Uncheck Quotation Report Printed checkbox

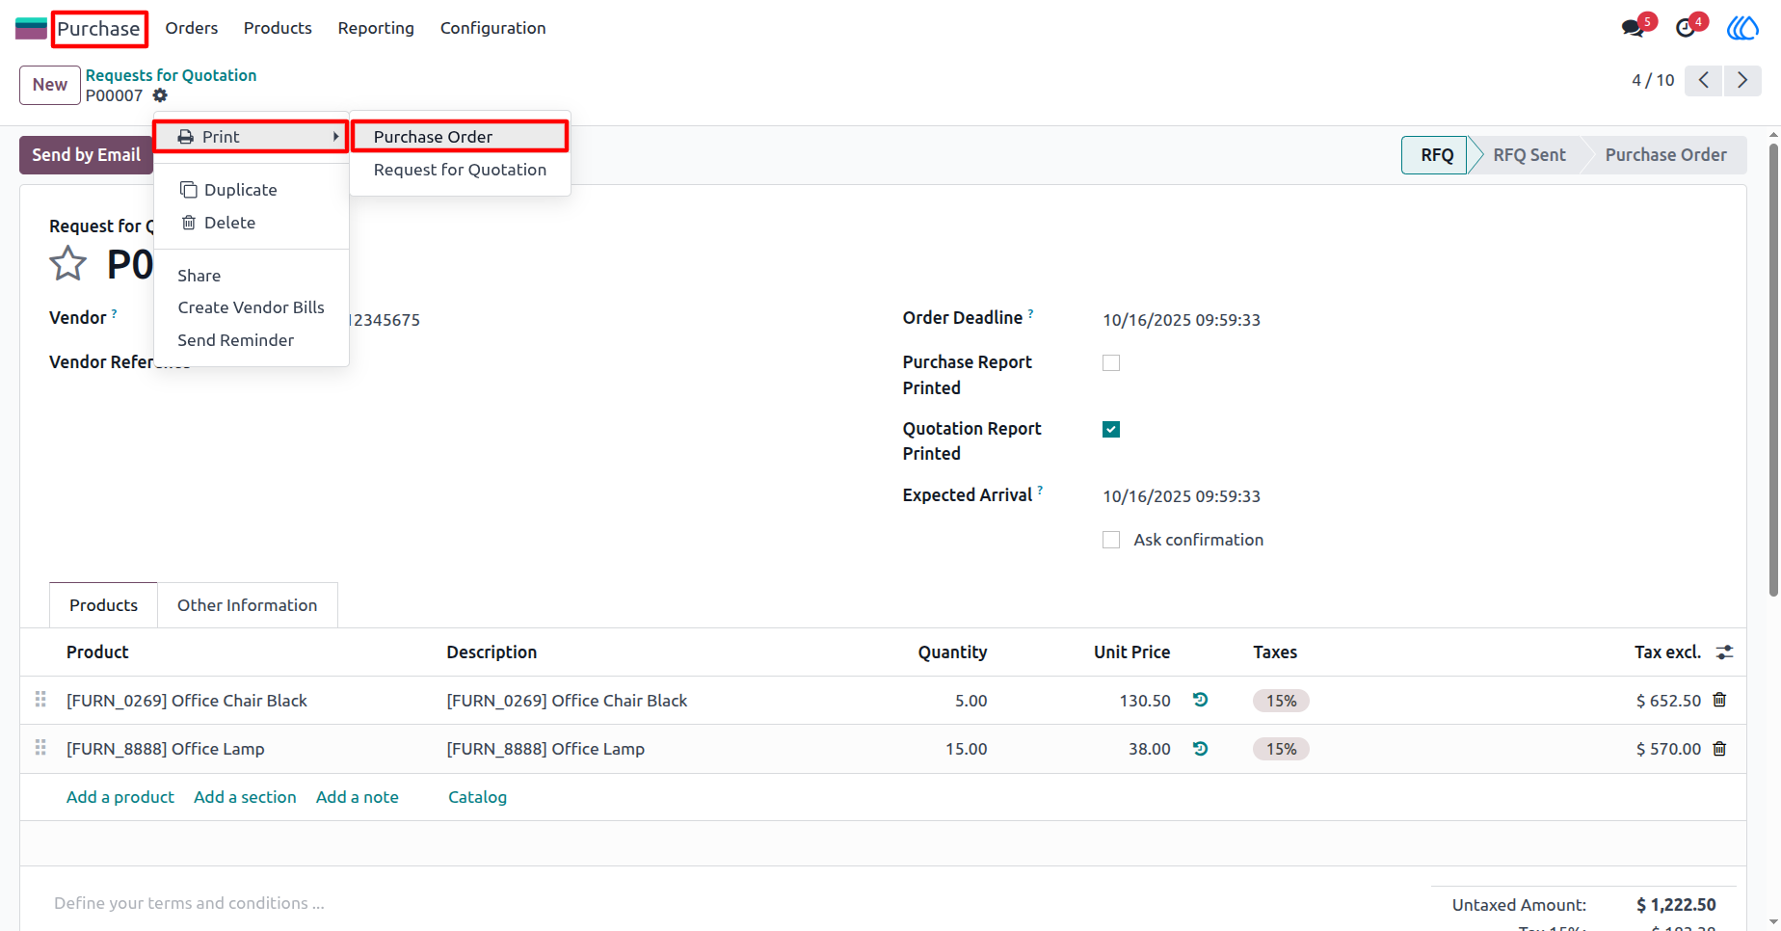(x=1111, y=430)
